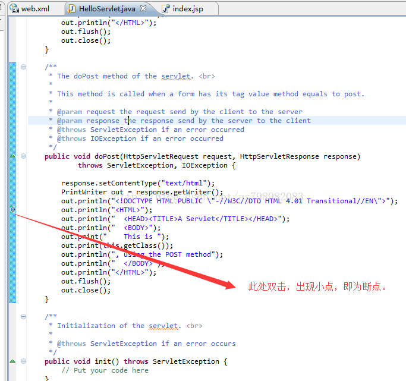Click the underlined servlet in Initialization comment
Viewport: 406px width, 381px height.
pyautogui.click(x=163, y=326)
